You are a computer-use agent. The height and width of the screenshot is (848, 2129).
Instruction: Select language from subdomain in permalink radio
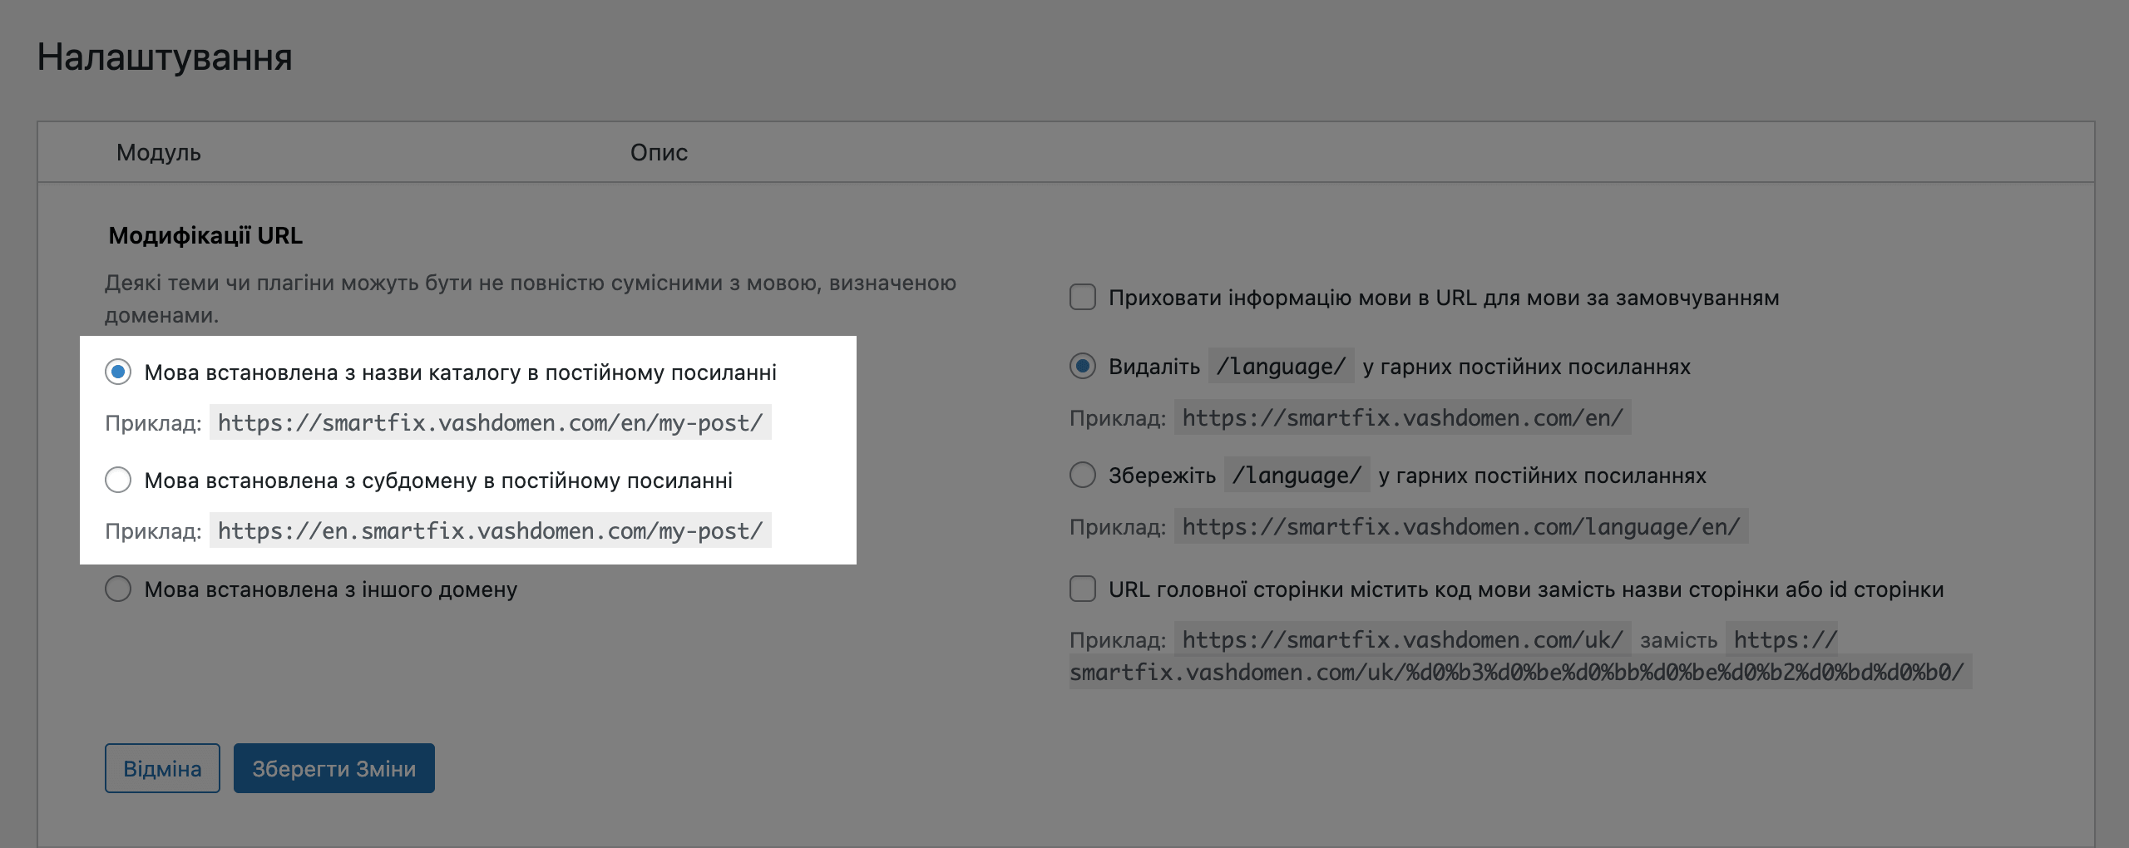118,480
